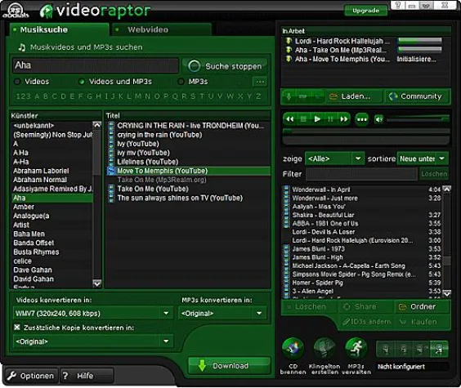Screen dimensions: 461x388
Task: Click film icon beside Wonderwall - In April
Action: coord(286,190)
